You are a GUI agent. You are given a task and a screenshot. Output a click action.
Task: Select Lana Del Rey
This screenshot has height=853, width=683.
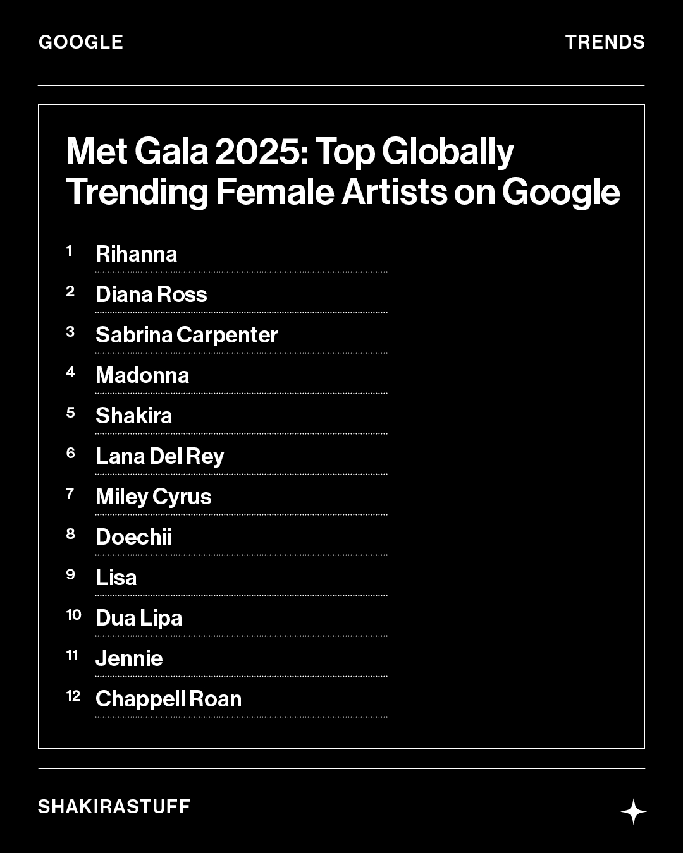159,456
